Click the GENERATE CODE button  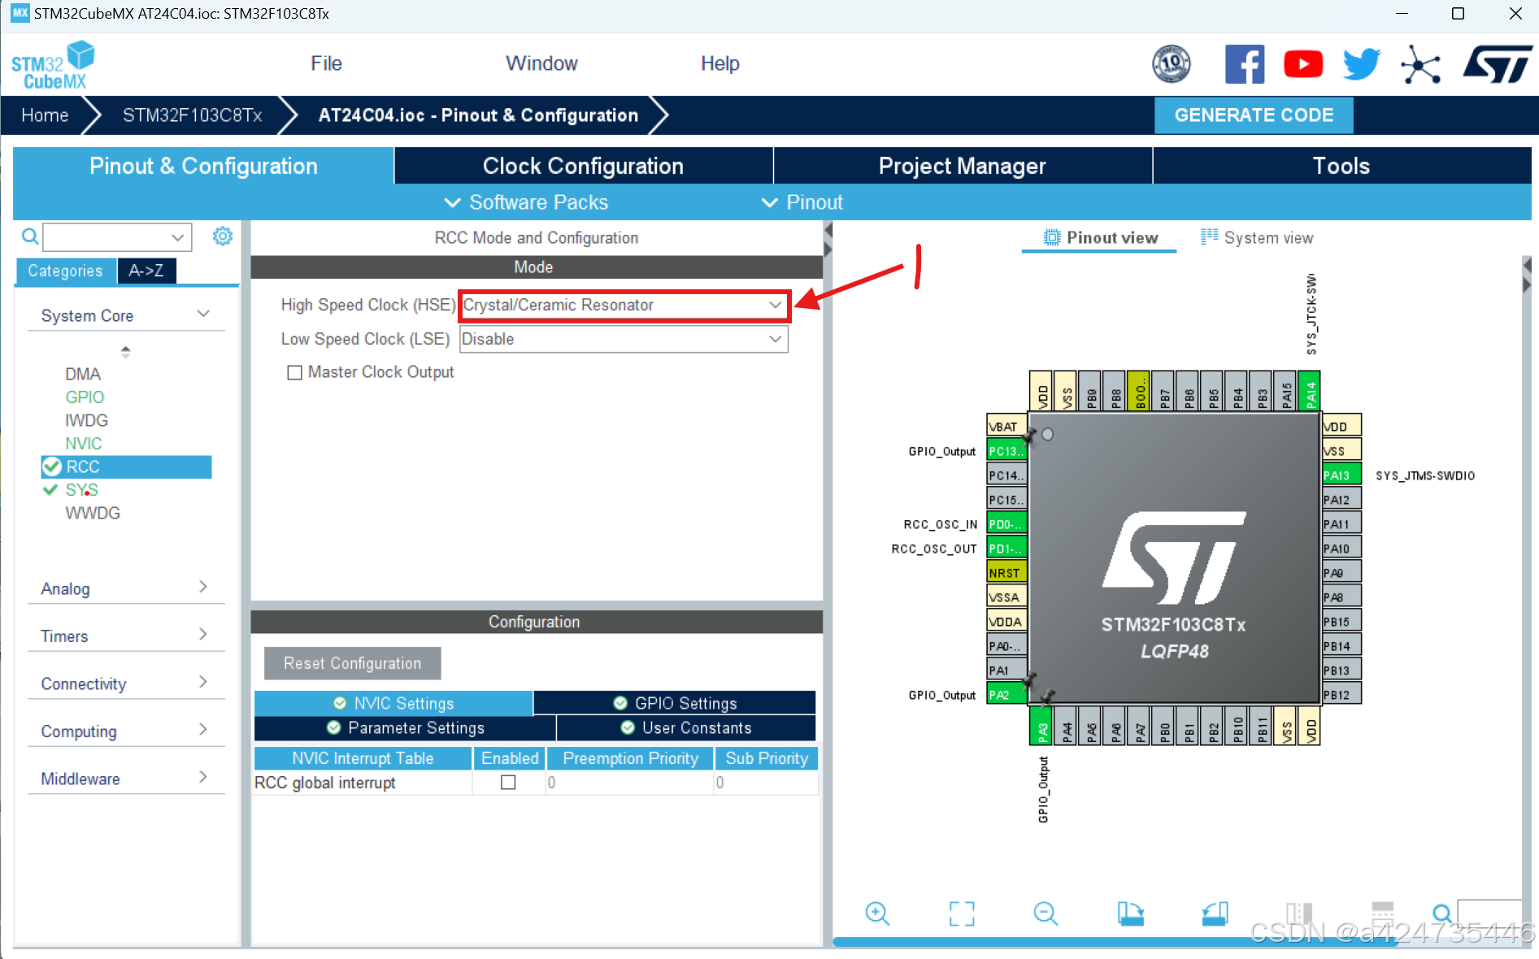tap(1254, 115)
